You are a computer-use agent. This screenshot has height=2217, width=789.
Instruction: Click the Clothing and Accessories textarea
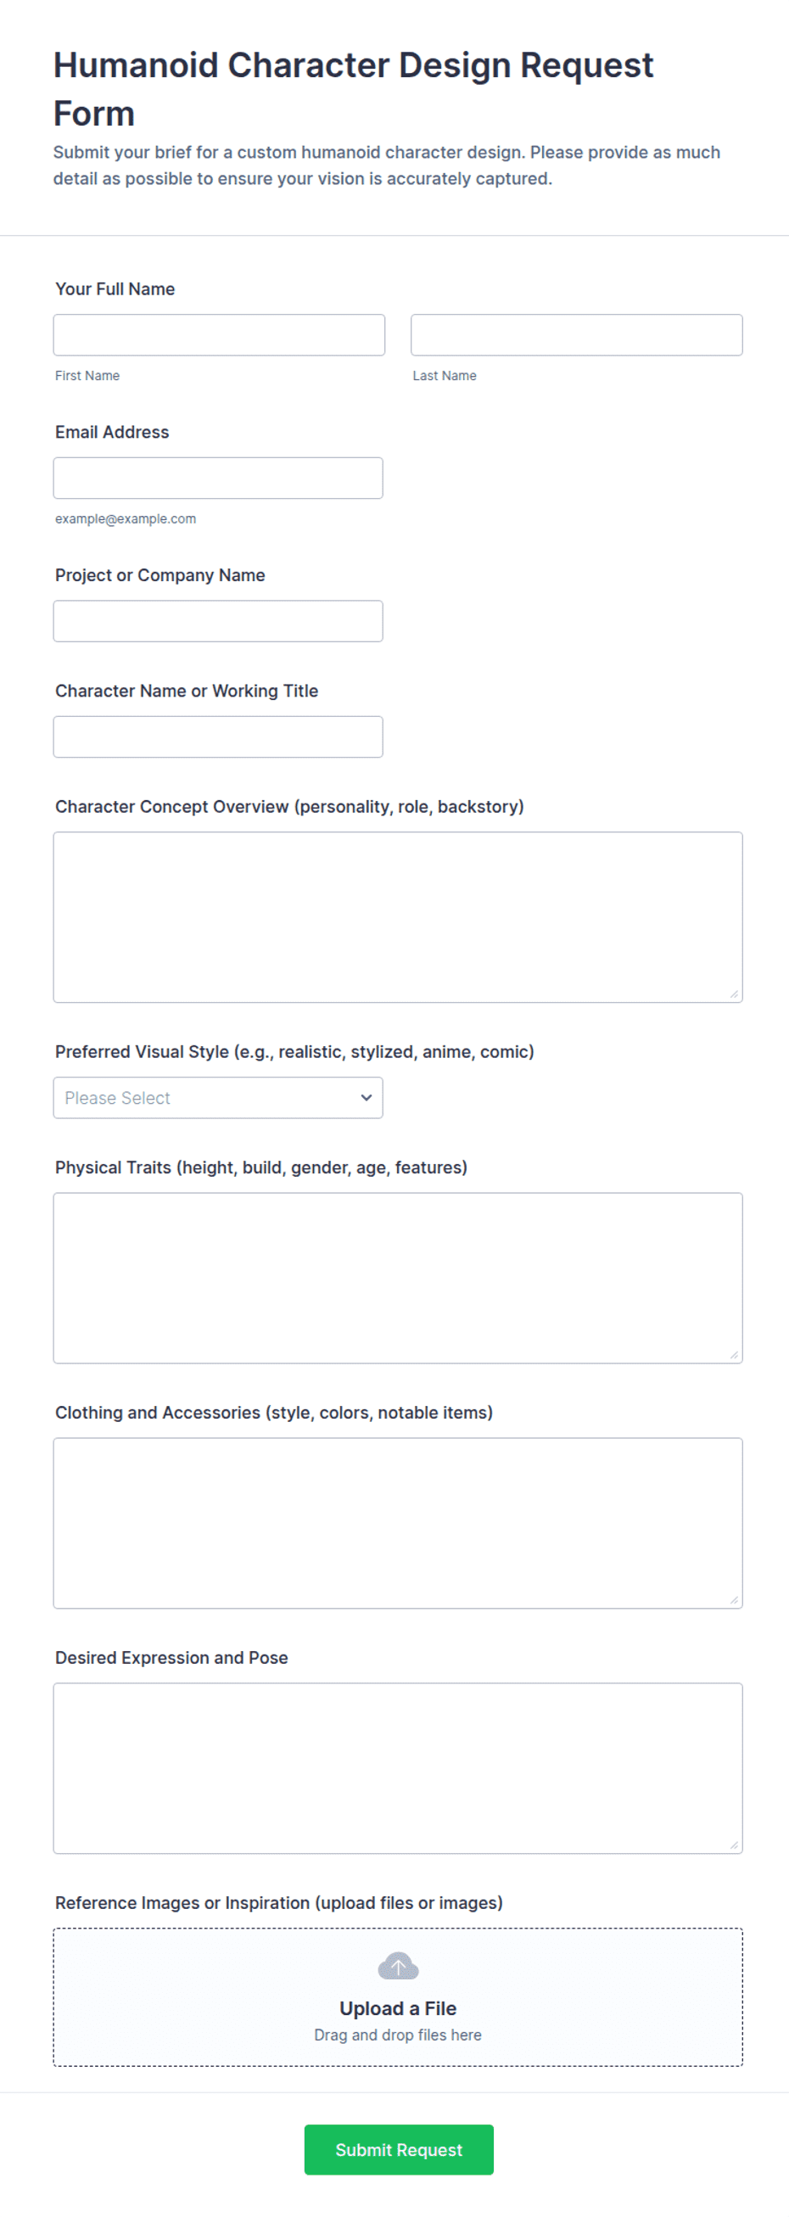point(398,1522)
